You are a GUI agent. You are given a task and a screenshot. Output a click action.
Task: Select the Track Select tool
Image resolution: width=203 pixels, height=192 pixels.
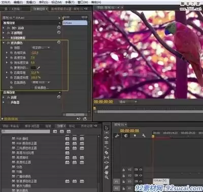tap(107, 133)
